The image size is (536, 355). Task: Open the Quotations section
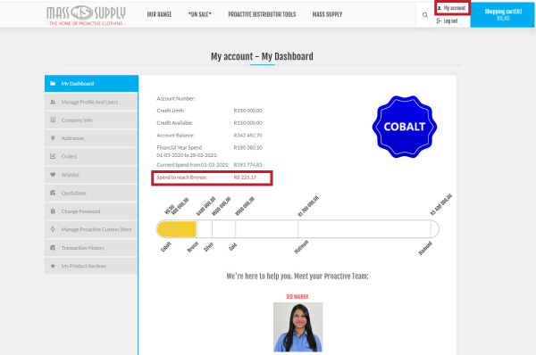pos(91,193)
